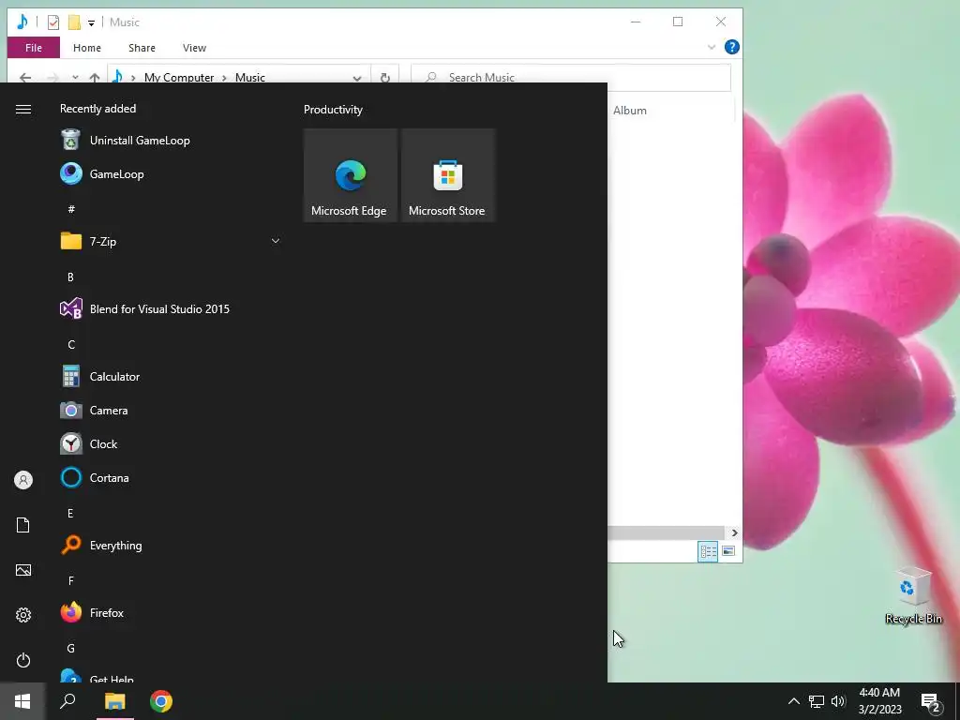Show hidden system tray icons

[793, 701]
